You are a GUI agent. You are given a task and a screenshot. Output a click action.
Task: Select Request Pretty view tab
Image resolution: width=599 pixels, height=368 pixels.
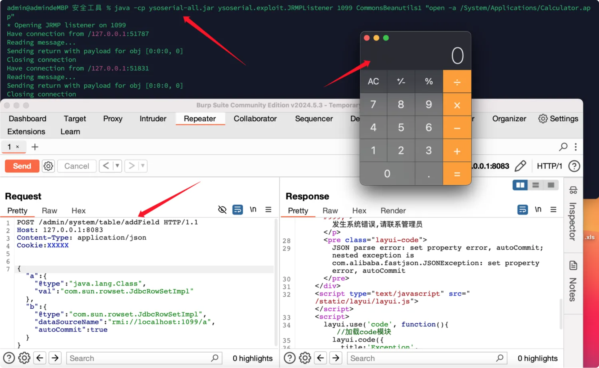17,210
